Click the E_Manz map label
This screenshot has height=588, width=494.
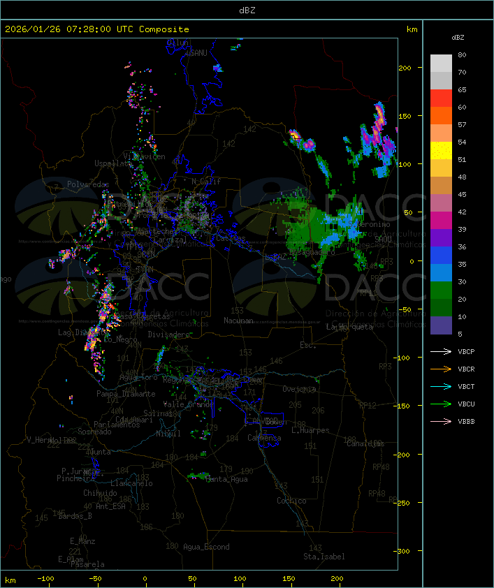[x=82, y=541]
